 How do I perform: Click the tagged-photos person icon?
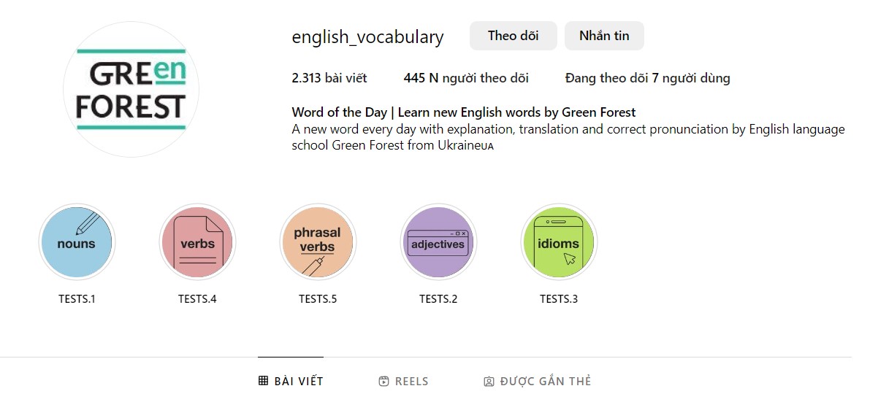coord(489,381)
